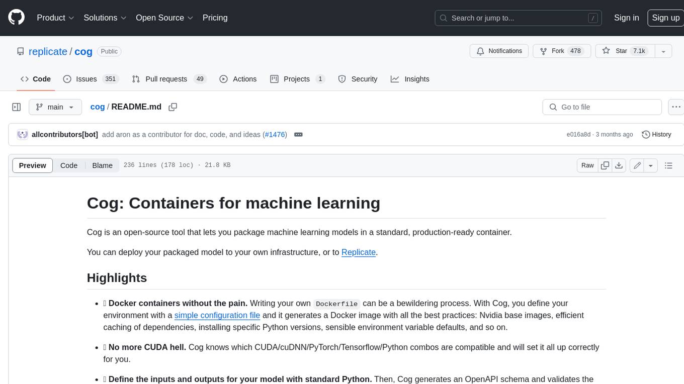Image resolution: width=684 pixels, height=384 pixels.
Task: Click the Sign up button
Action: click(665, 18)
